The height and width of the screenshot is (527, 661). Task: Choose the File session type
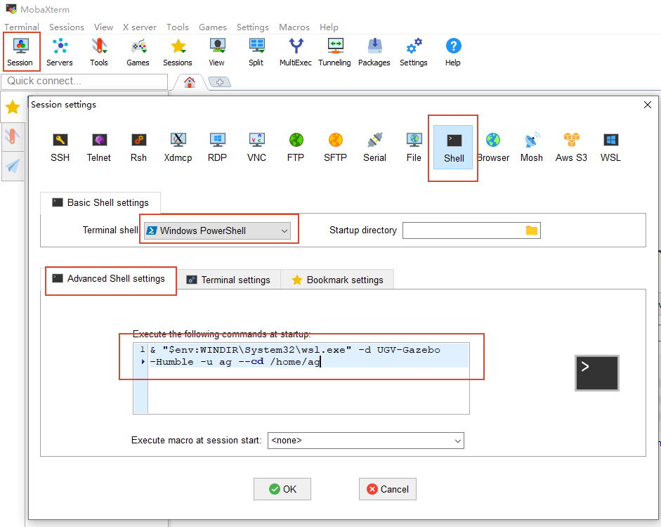point(414,147)
